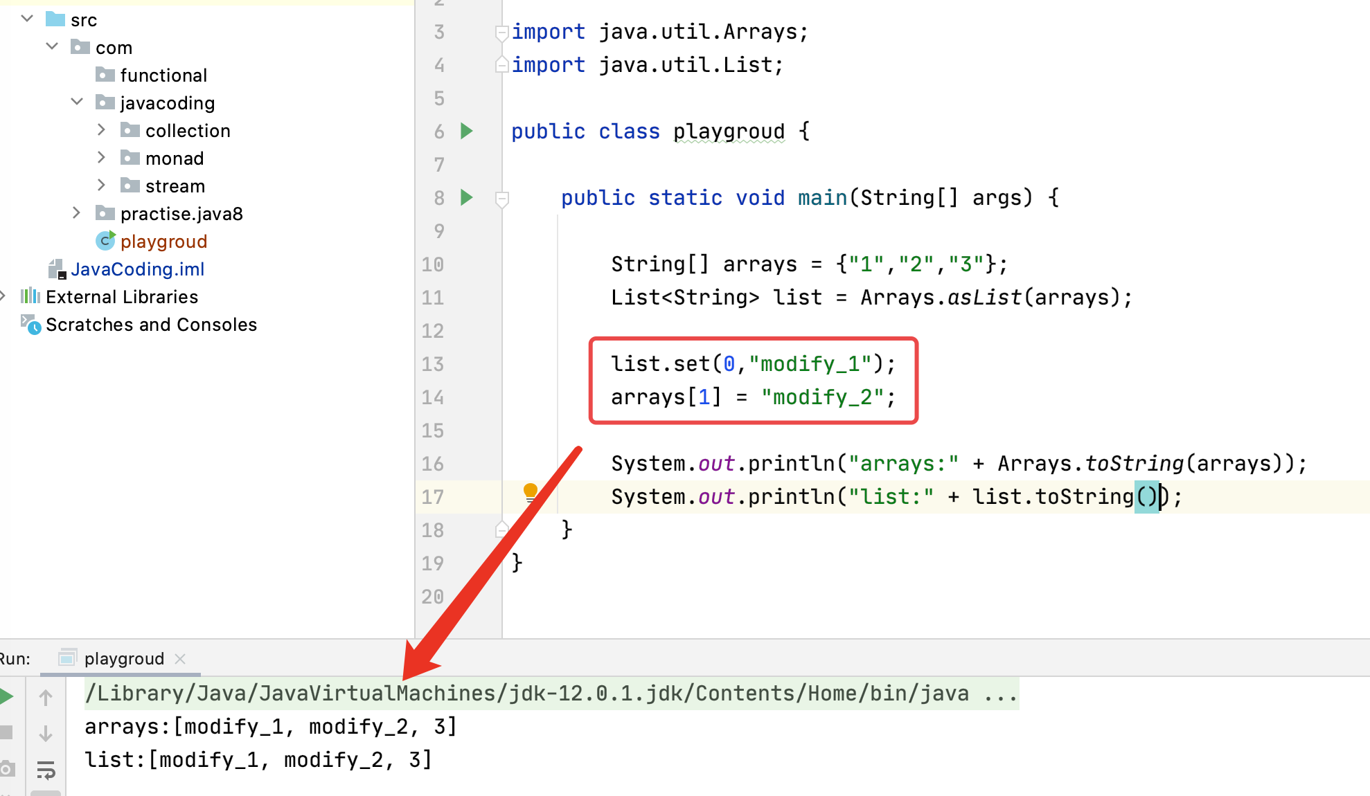Toggle soft-wrap in the console output
1370x796 pixels.
(x=46, y=769)
